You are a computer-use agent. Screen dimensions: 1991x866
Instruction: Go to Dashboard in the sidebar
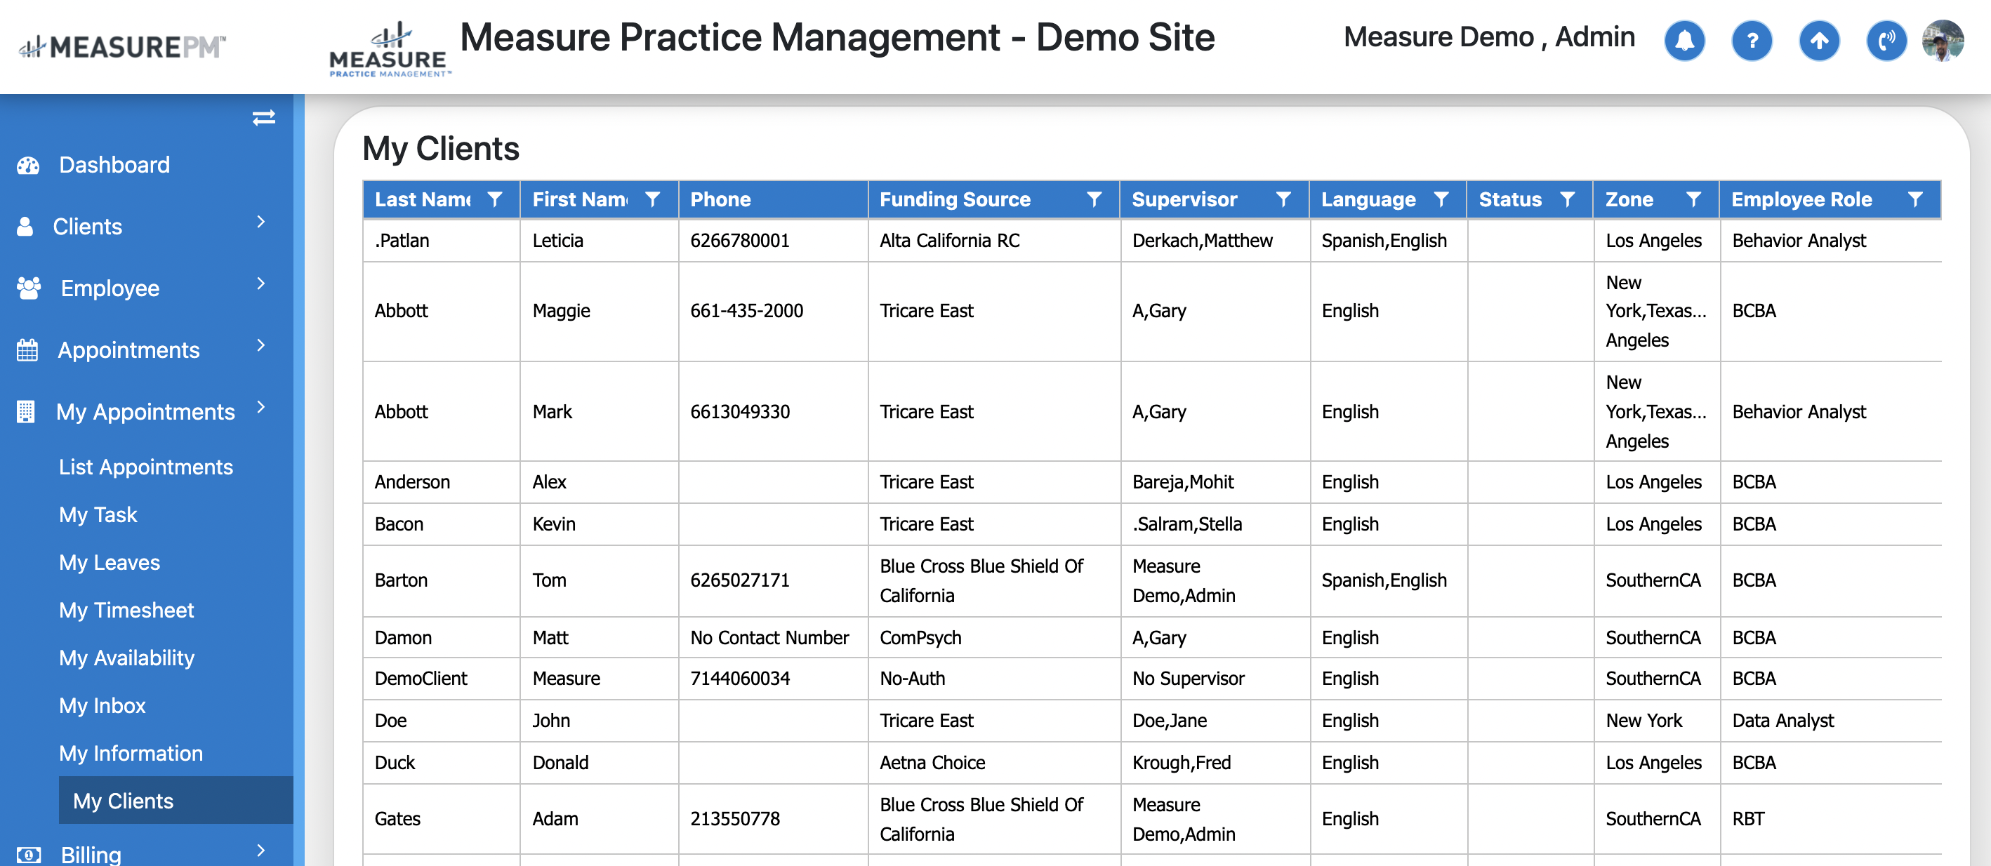[x=114, y=164]
